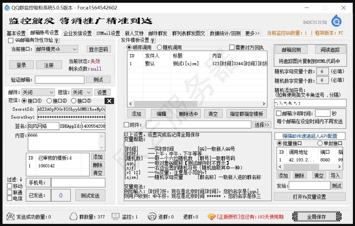Image resolution: width=355 pixels, height=226 pixels.
Task: Select the 单封接口 radio button
Action: click(x=320, y=143)
